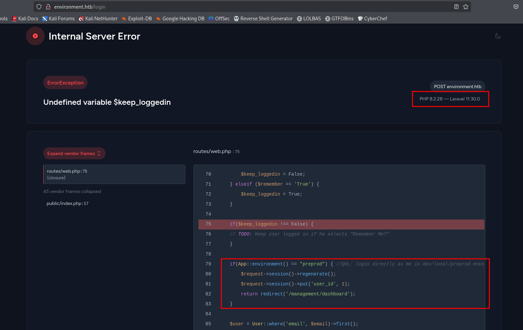Expand the 45 vendor frames collapsed row

pos(72,191)
